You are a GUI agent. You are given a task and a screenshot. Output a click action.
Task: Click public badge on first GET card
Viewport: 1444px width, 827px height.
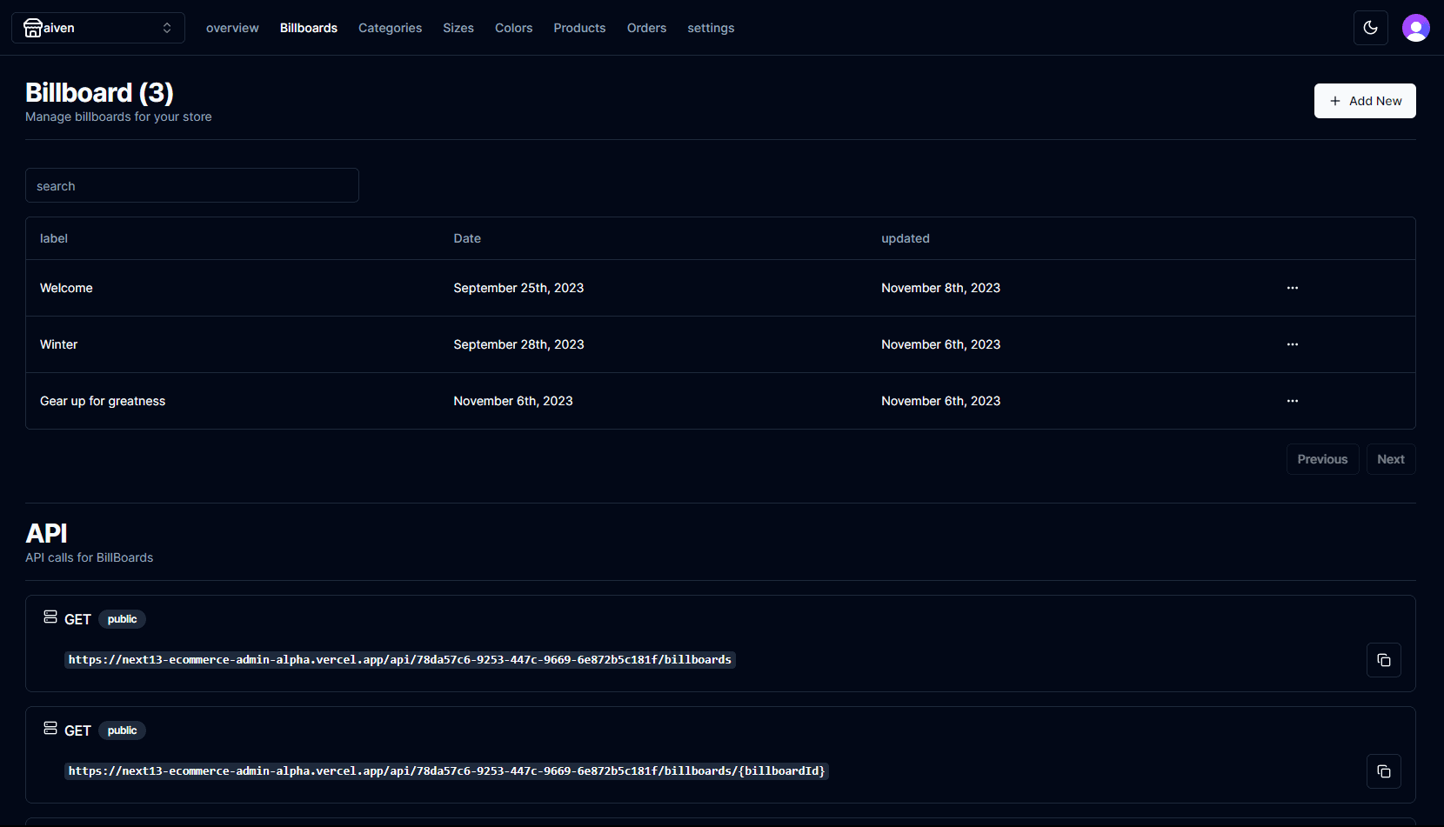tap(122, 619)
